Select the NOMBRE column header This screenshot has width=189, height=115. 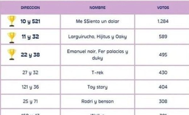[98, 8]
